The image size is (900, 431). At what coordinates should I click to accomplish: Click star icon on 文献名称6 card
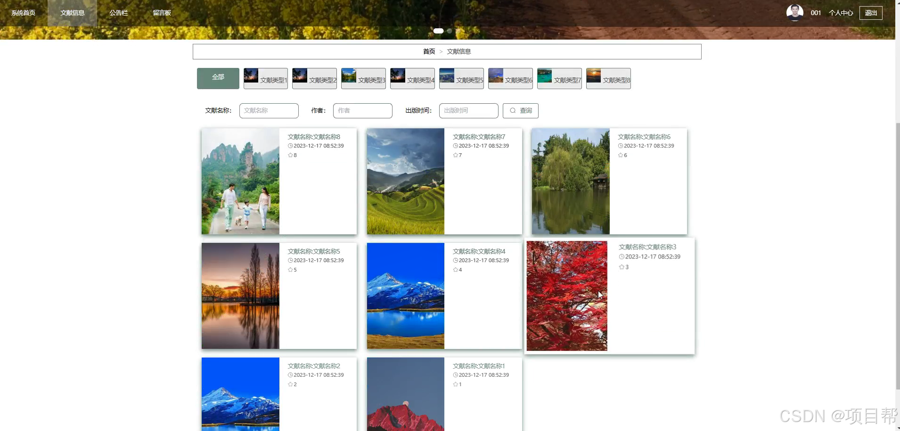(621, 155)
